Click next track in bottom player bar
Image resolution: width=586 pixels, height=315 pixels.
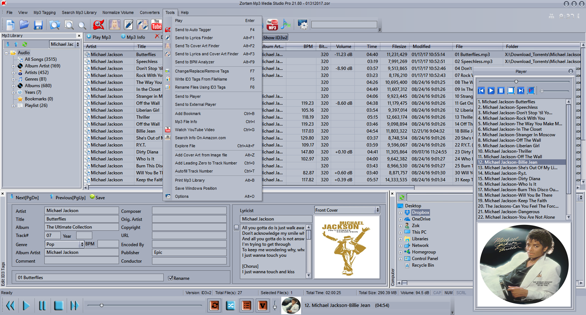pyautogui.click(x=75, y=305)
